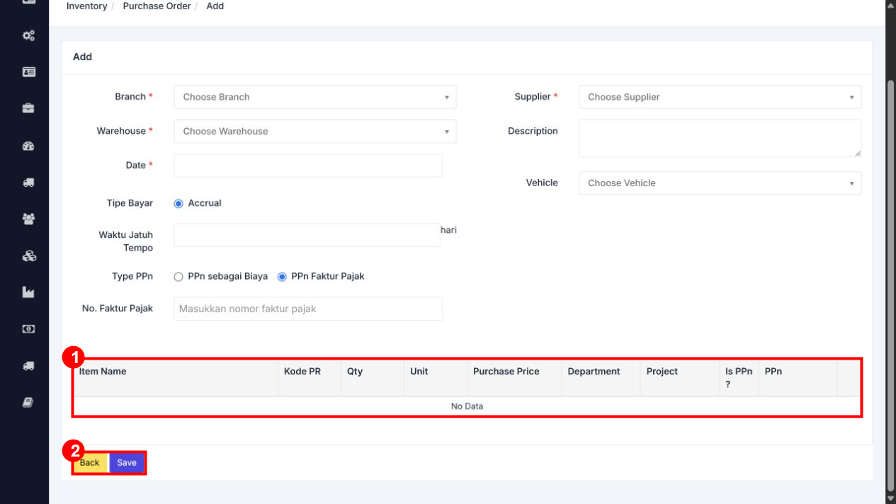Open the factory sidebar icon
Image resolution: width=896 pixels, height=504 pixels.
point(28,292)
